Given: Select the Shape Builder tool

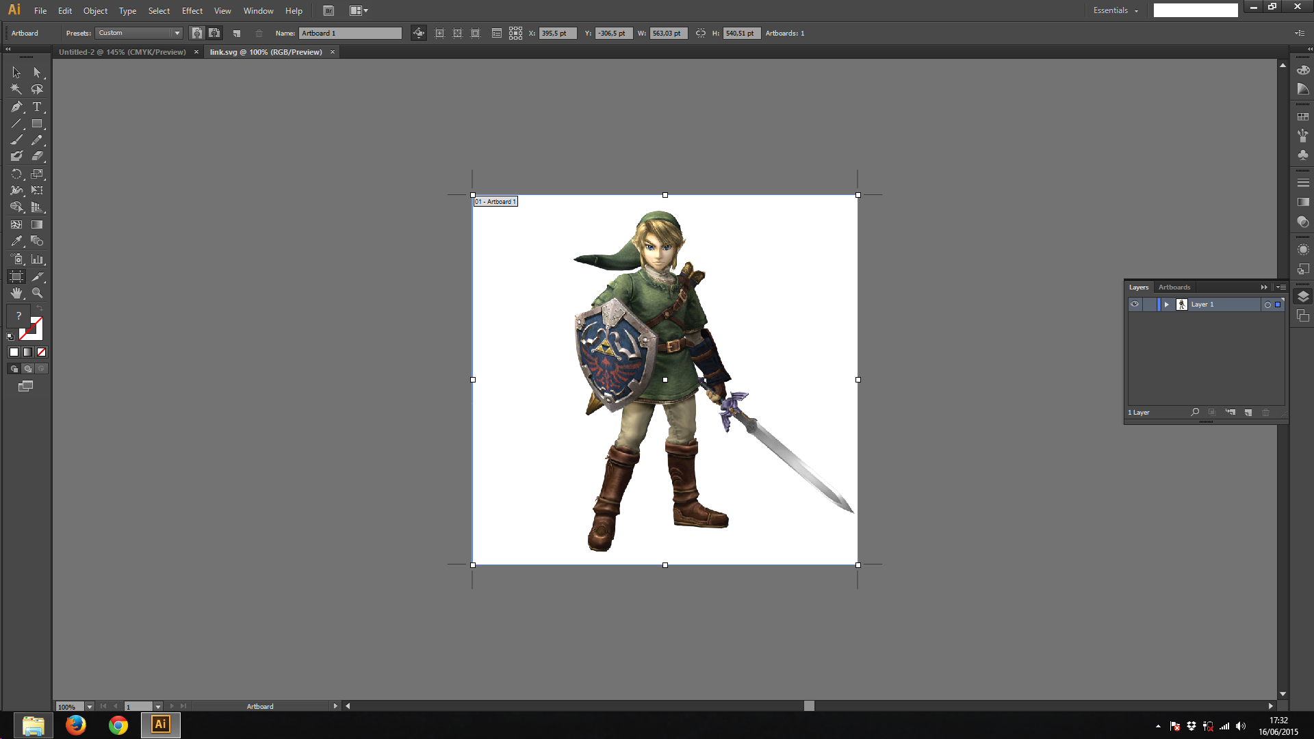Looking at the screenshot, I should [x=16, y=207].
